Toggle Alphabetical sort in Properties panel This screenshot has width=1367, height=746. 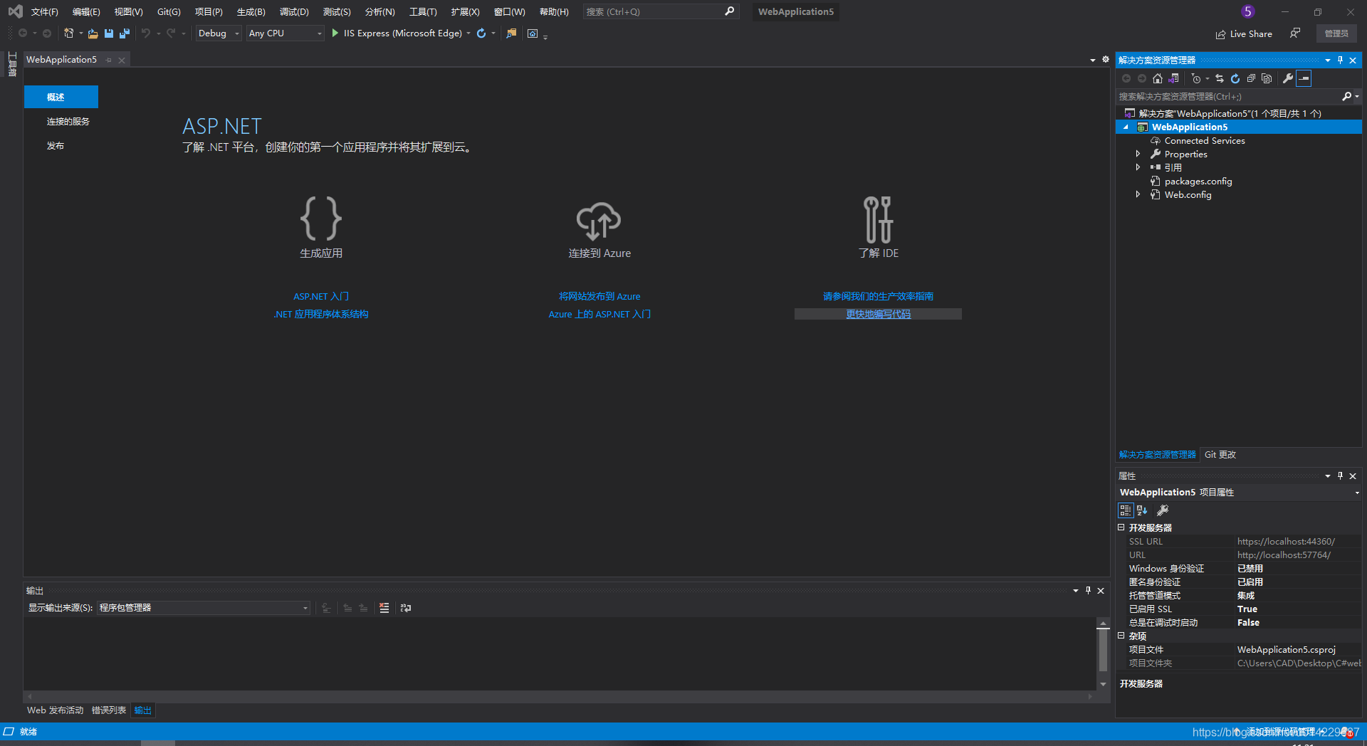[1143, 510]
